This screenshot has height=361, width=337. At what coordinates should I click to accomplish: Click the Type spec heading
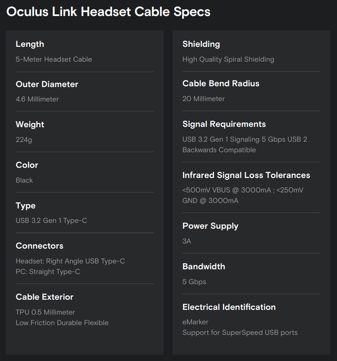(25, 206)
